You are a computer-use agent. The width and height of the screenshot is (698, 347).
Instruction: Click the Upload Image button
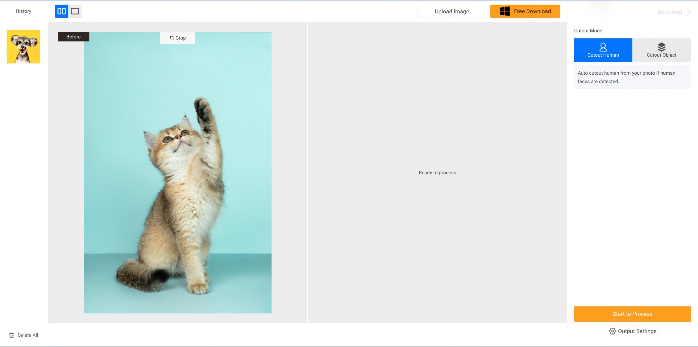coord(452,11)
